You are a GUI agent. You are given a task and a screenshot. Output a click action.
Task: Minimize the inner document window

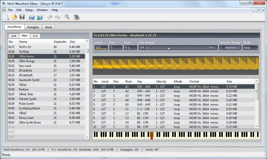coord(254,10)
